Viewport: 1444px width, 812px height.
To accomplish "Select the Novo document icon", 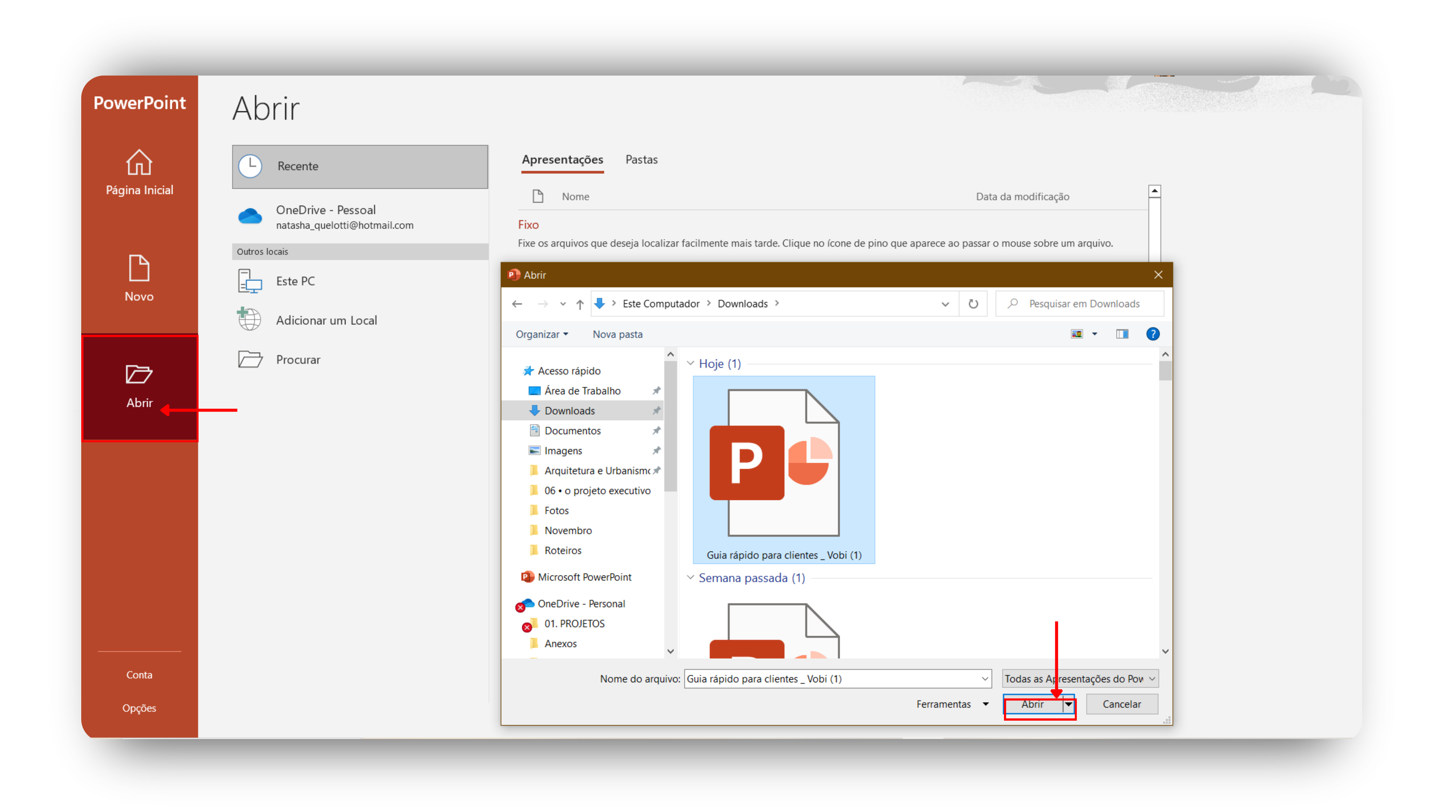I will click(139, 268).
